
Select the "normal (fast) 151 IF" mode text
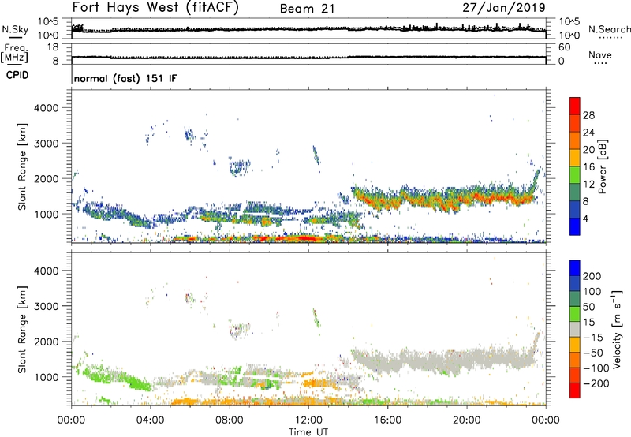coord(125,78)
